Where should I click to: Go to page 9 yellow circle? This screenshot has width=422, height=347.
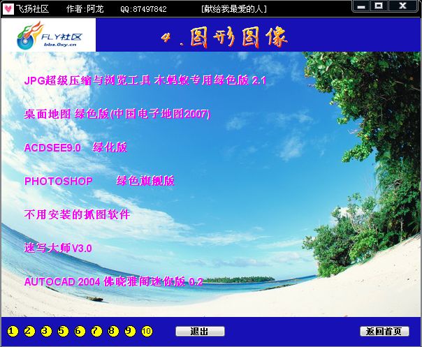pyautogui.click(x=130, y=331)
